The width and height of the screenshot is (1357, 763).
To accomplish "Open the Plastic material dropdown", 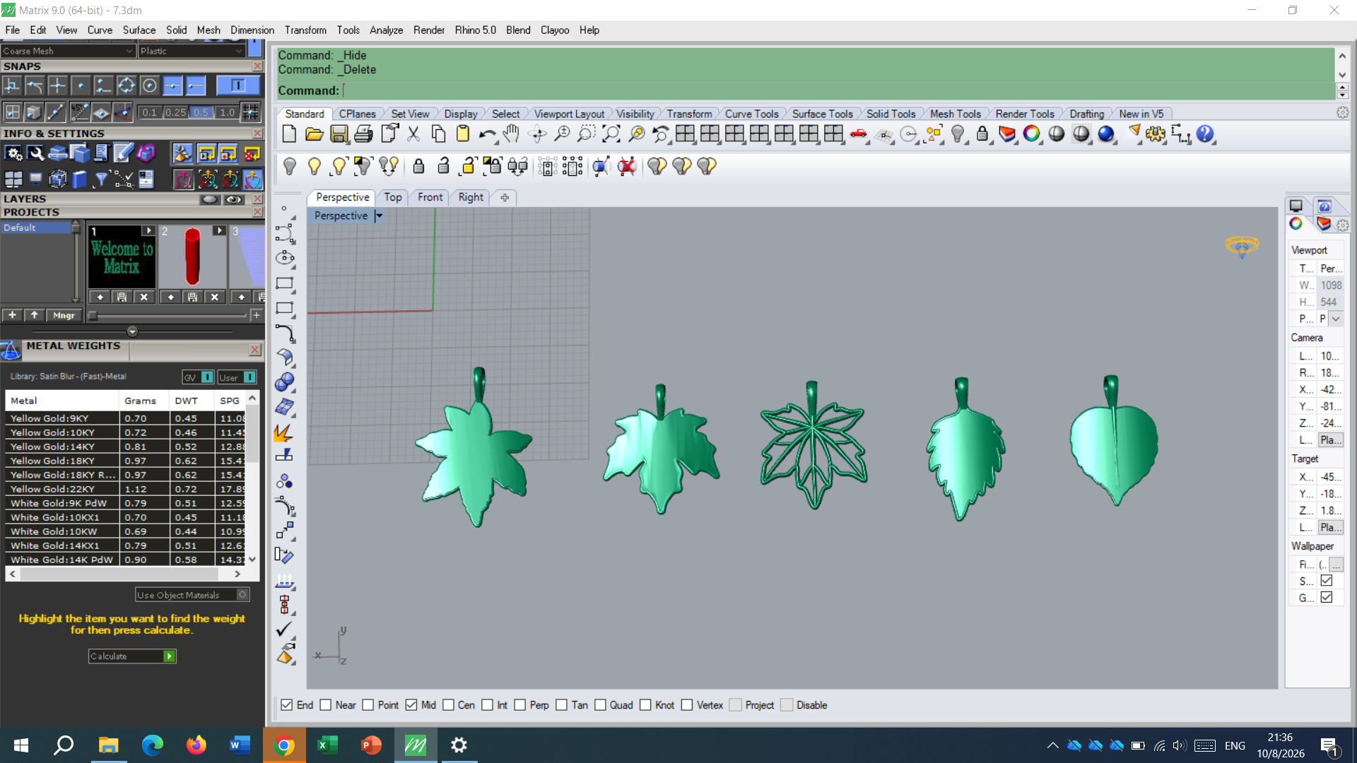I will point(191,51).
